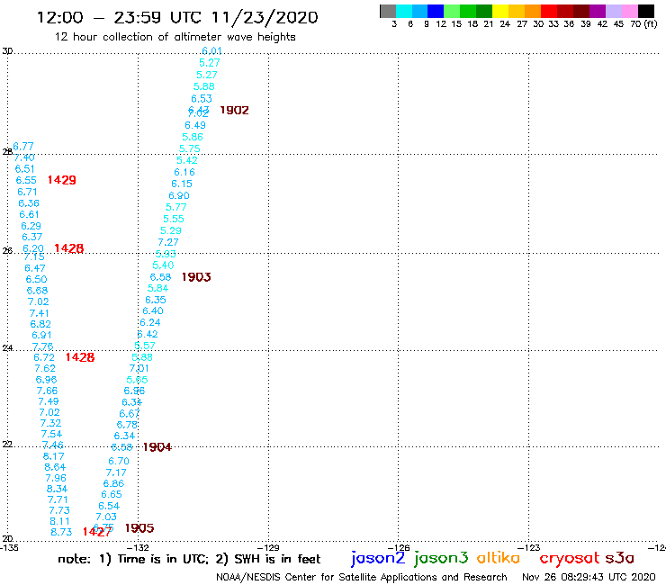666x585 pixels.
Task: Click the 6.01 wave height value
Action: pos(211,51)
